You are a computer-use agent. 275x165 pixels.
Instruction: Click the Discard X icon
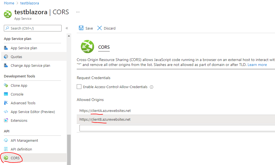(x=100, y=28)
